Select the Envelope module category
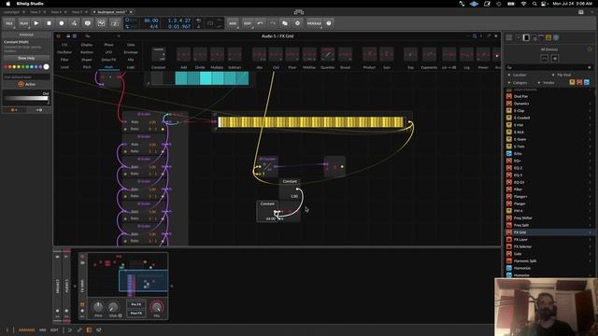The width and height of the screenshot is (598, 336). 131,52
